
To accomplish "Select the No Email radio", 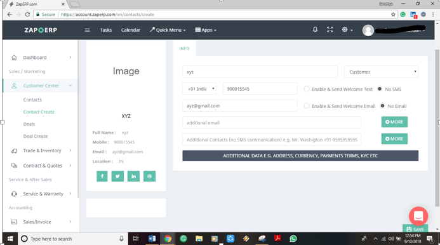I will [382, 106].
